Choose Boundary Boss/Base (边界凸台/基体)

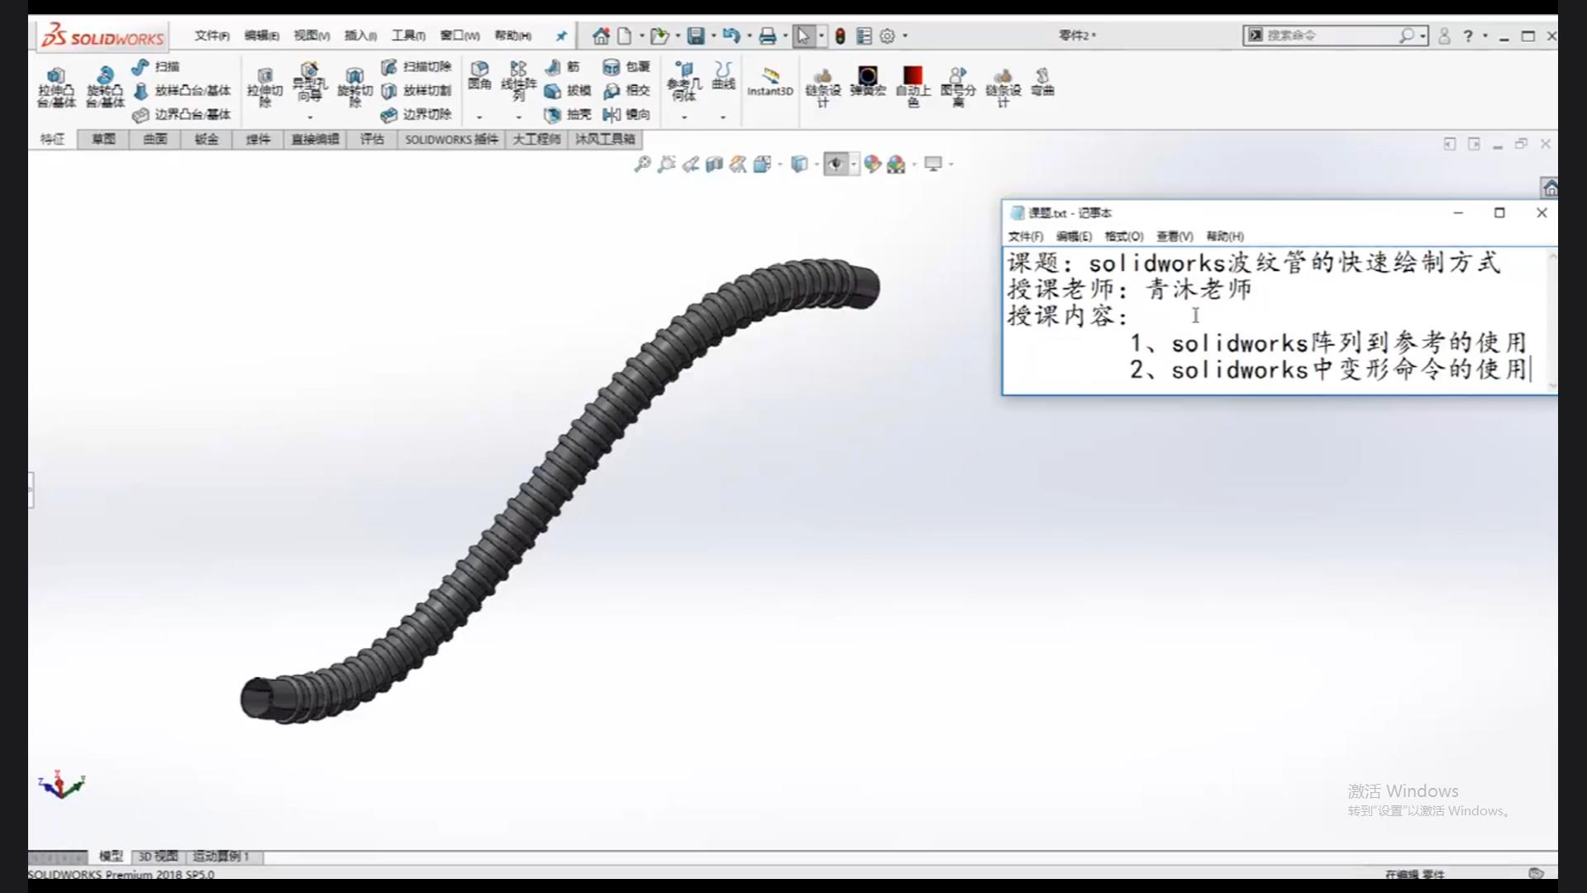(182, 114)
